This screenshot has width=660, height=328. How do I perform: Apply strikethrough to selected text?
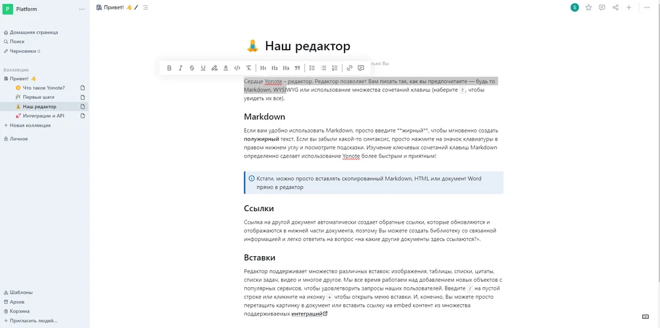192,68
